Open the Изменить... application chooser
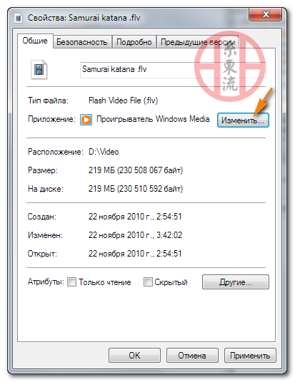The image size is (295, 382). [x=243, y=120]
